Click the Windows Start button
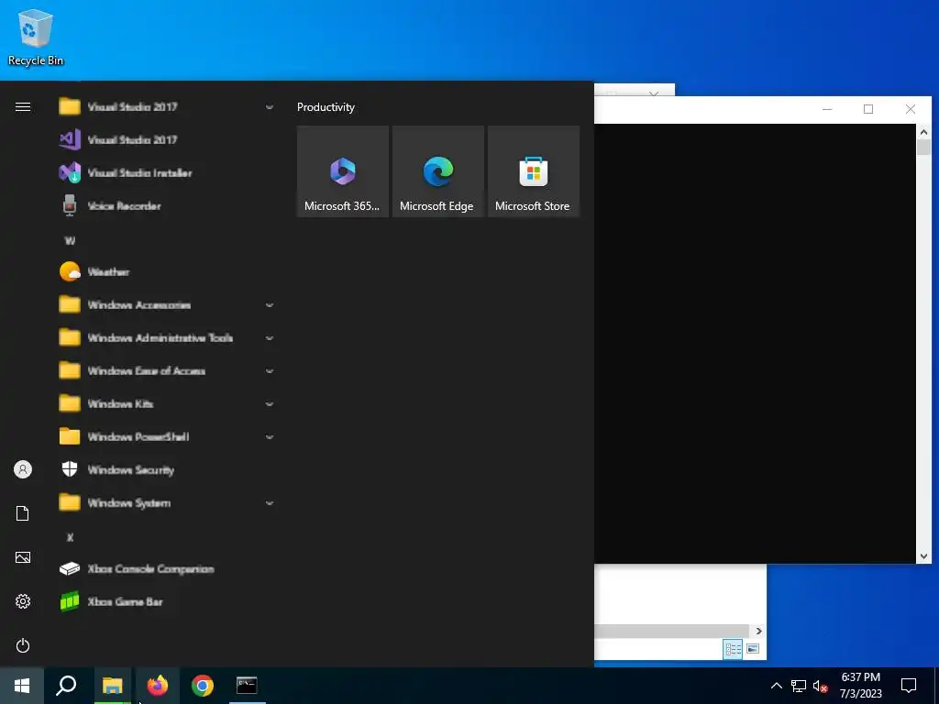The image size is (939, 704). 22,686
